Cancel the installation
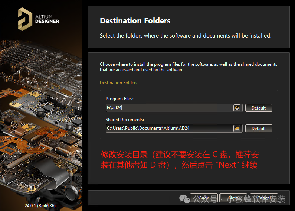The width and height of the screenshot is (295, 211). coord(264,198)
